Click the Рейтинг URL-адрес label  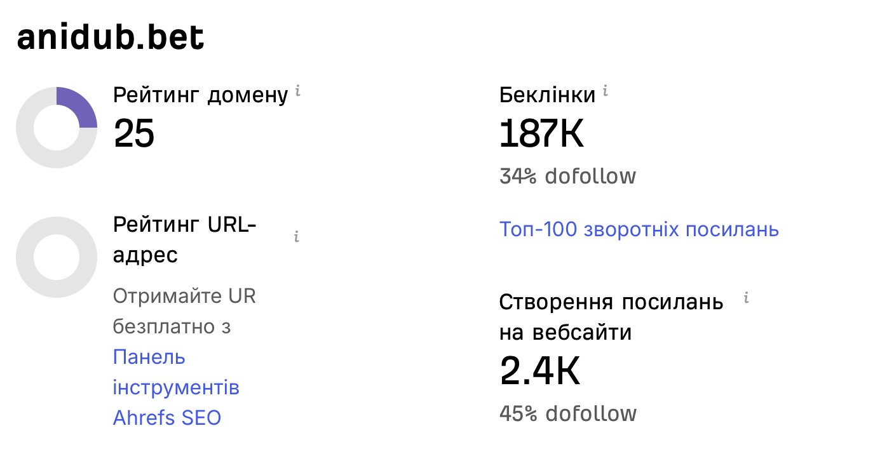(185, 239)
